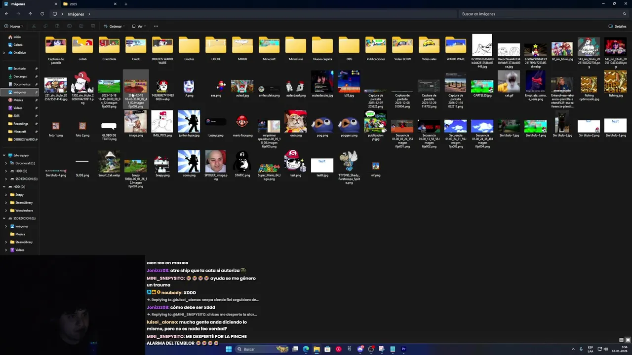
Task: Open the three-dots more options menu
Action: [x=156, y=26]
